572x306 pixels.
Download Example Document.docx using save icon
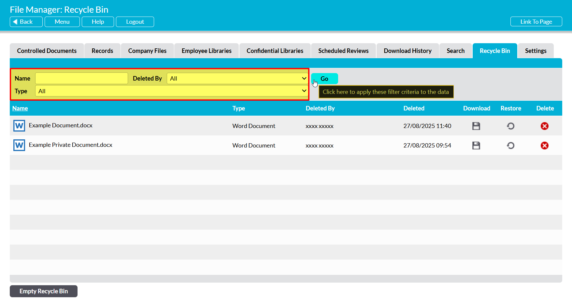click(x=476, y=126)
